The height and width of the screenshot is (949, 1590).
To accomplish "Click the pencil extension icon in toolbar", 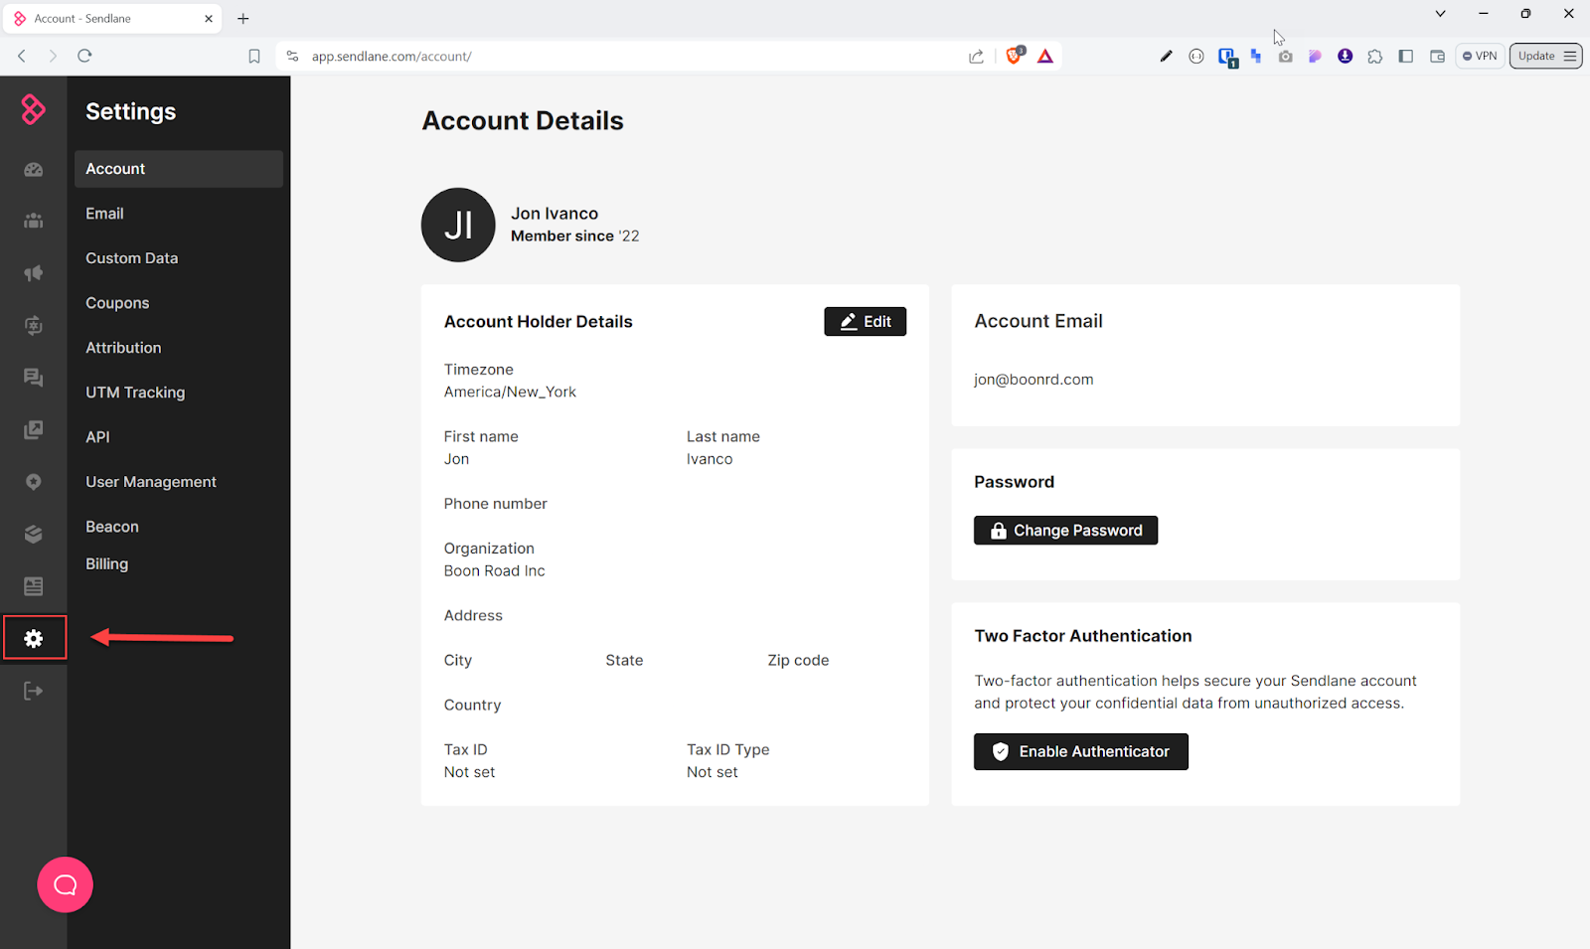I will click(1166, 57).
